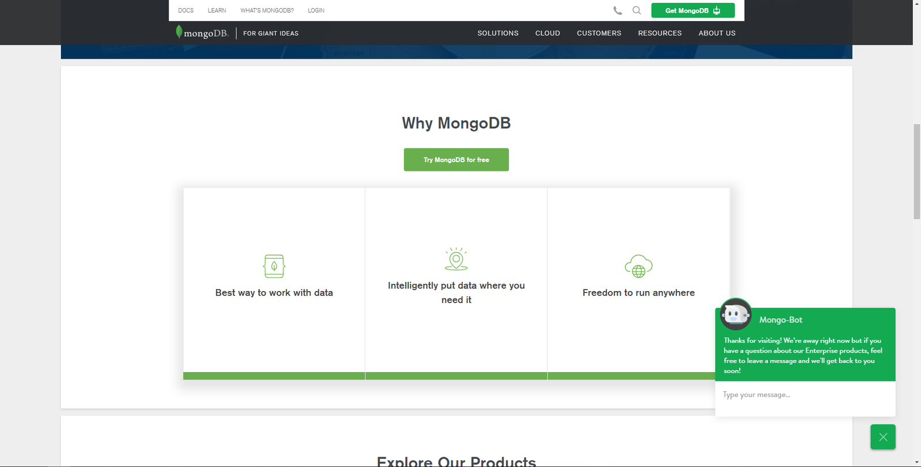Screen dimensions: 921x467
Task: Close the chat widget with X button
Action: point(883,437)
